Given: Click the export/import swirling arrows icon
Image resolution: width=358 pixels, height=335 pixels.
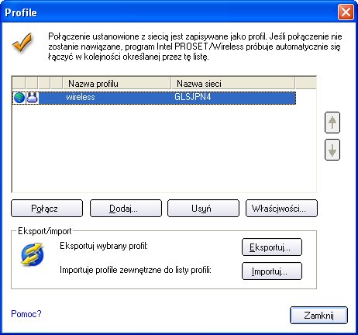Looking at the screenshot, I should 33,254.
